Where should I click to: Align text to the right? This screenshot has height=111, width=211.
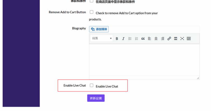click(x=162, y=39)
